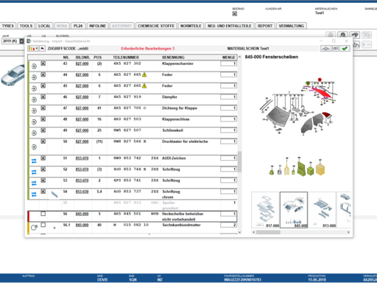Uncheck the BESTAND checkbox in the header

[x=235, y=14]
